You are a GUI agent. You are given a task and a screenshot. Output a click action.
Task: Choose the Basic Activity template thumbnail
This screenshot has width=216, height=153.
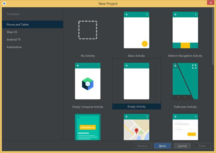pos(137,30)
